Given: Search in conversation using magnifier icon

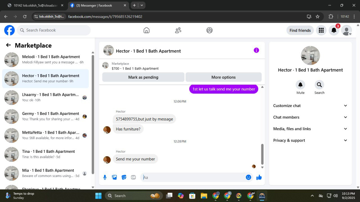Looking at the screenshot, I should (x=319, y=85).
